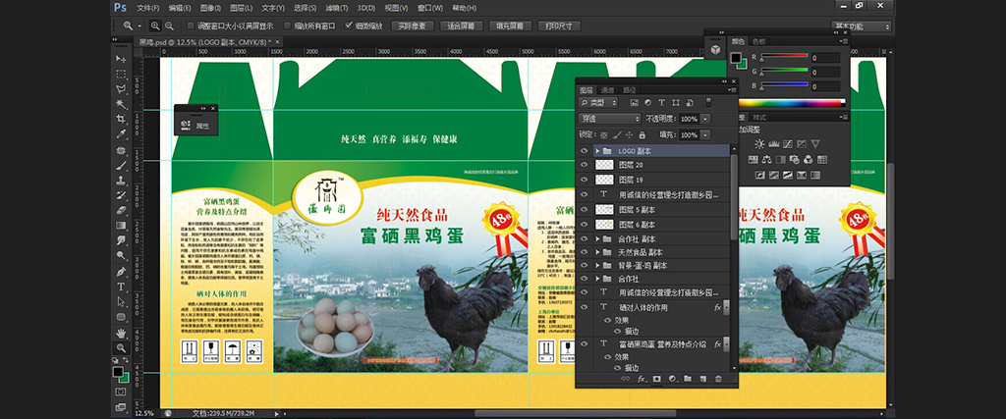Click the 实际像素 button
This screenshot has height=419, width=1006.
pyautogui.click(x=412, y=26)
